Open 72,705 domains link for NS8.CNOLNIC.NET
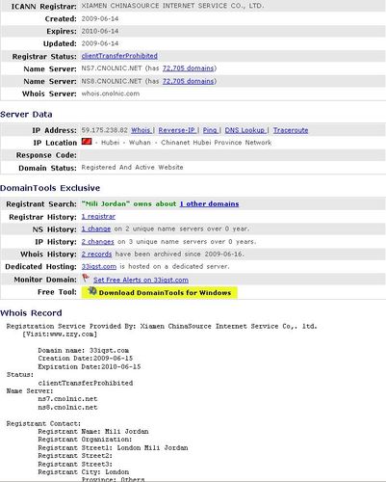This screenshot has width=386, height=482. click(188, 81)
